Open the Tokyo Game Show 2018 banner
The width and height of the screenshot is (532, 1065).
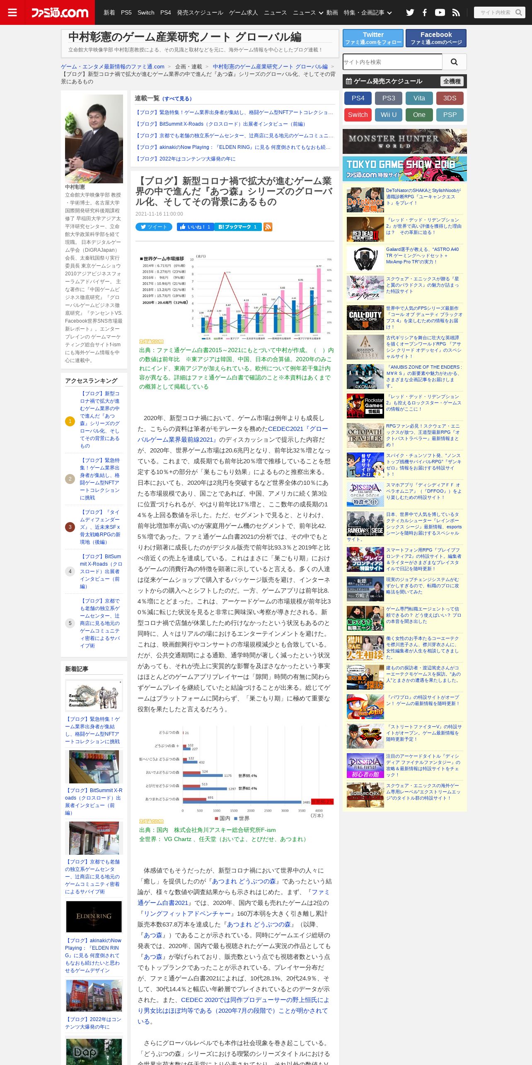pyautogui.click(x=405, y=169)
